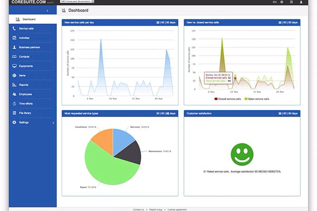317x211 pixels.
Task: Select 60 days on New service calls per day
Action: coord(163,23)
